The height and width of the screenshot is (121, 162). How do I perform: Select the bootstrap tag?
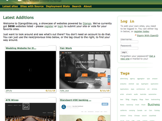(130, 105)
